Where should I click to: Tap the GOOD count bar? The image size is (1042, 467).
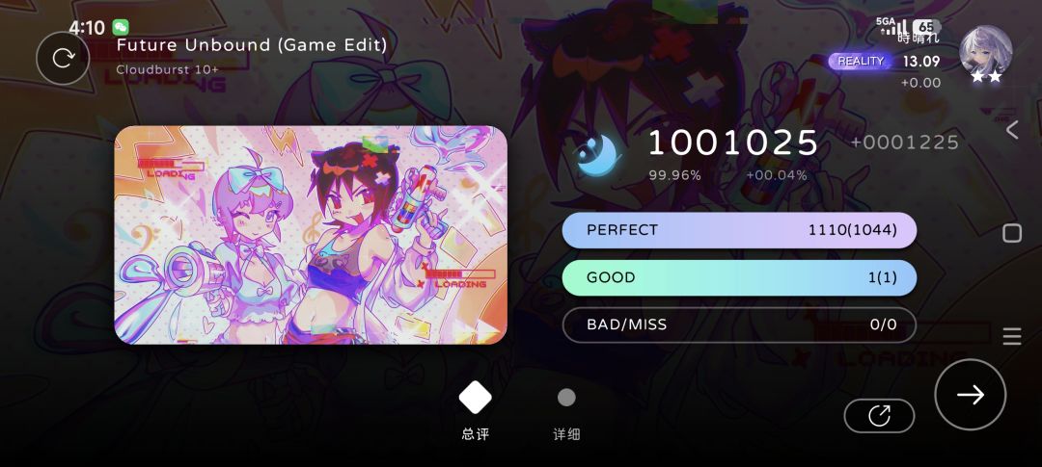(739, 277)
